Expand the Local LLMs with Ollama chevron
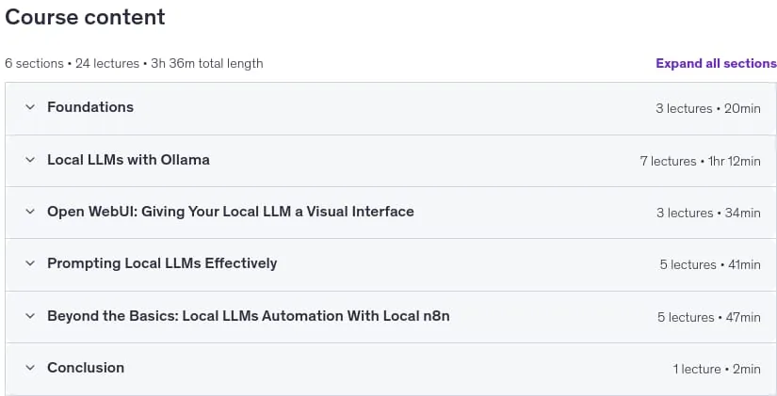777x396 pixels. tap(30, 159)
